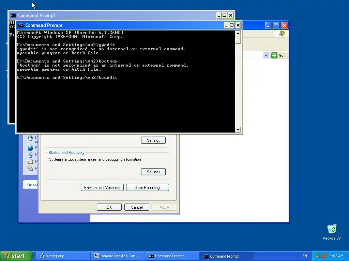Open Error Reporting dialog
The image size is (349, 261).
coord(148,188)
